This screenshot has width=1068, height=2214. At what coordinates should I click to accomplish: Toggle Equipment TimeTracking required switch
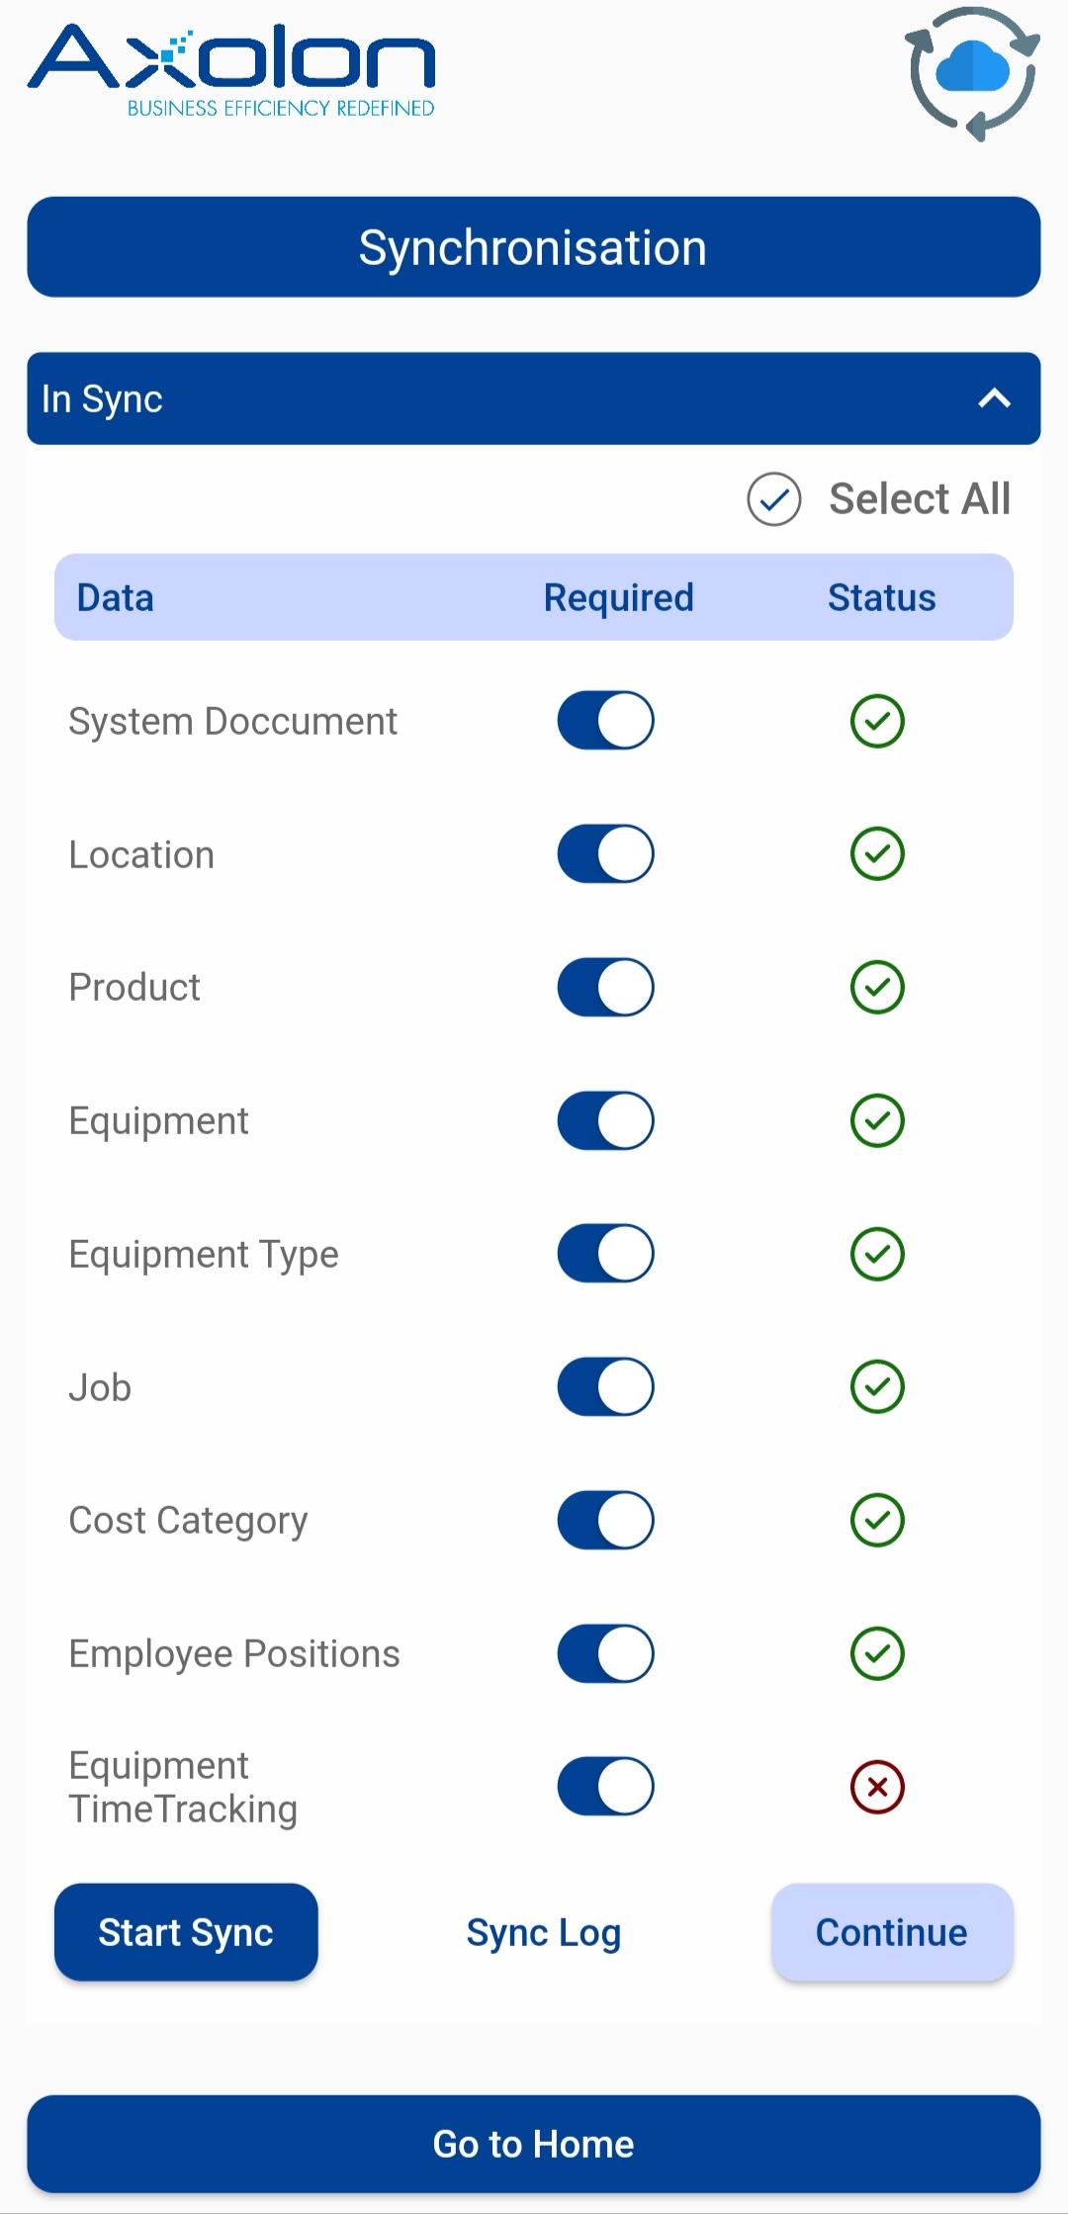click(605, 1786)
